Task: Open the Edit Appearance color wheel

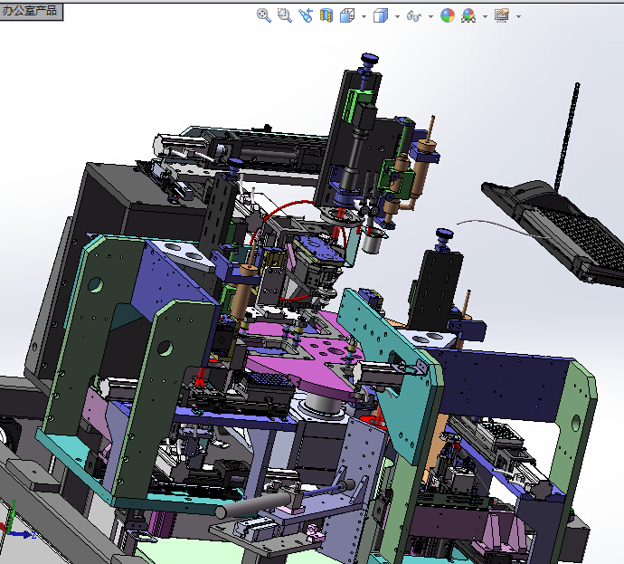Action: pos(447,15)
